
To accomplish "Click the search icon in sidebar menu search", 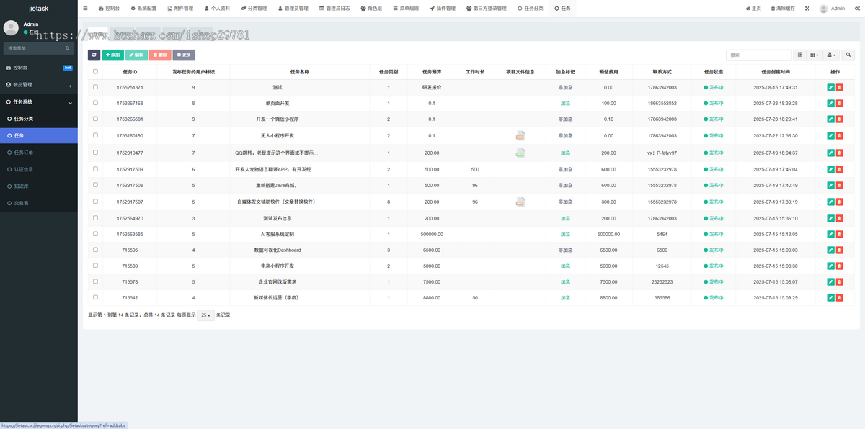I will pyautogui.click(x=68, y=48).
